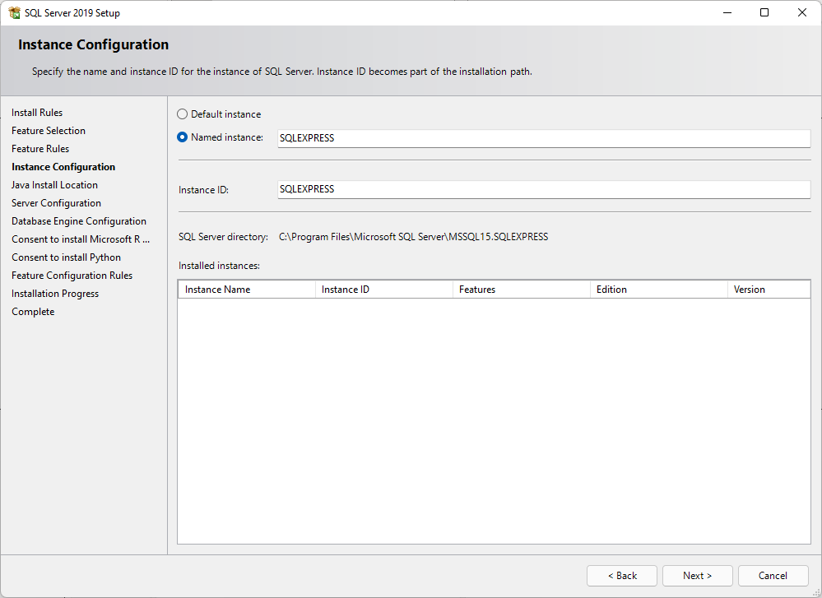Minimize the SQL Server 2019 Setup window
The width and height of the screenshot is (822, 598).
[x=727, y=12]
